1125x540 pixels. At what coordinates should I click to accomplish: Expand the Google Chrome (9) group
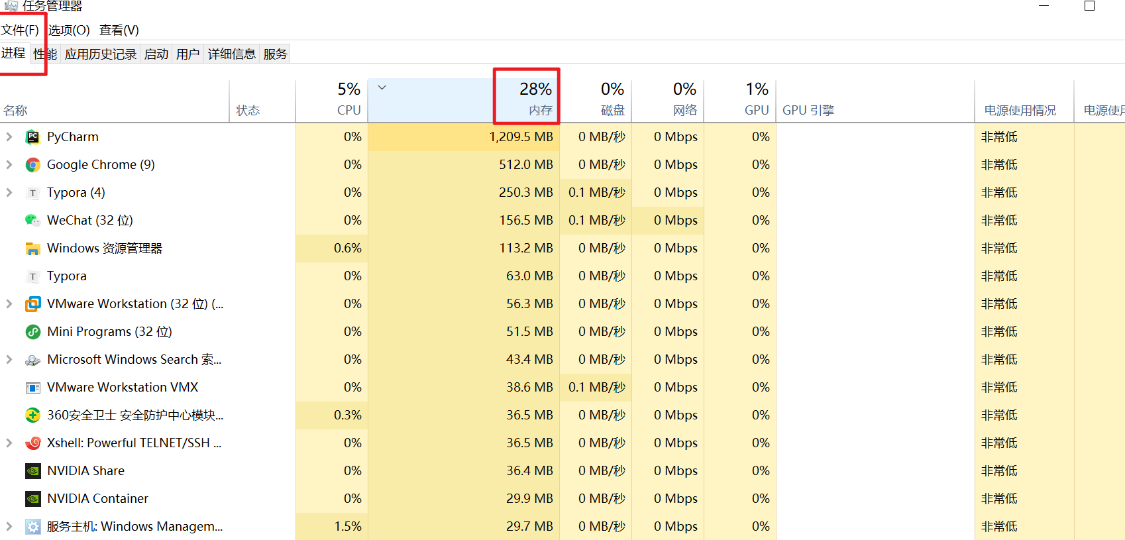click(9, 165)
